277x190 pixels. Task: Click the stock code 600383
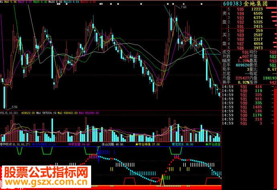pos(233,4)
